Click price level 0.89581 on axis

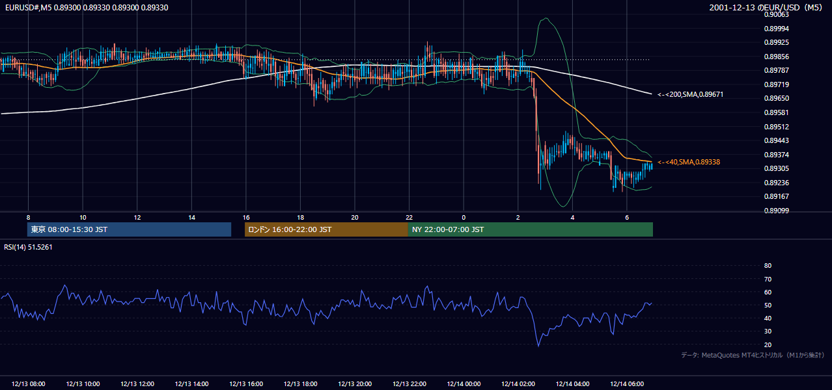coord(777,112)
